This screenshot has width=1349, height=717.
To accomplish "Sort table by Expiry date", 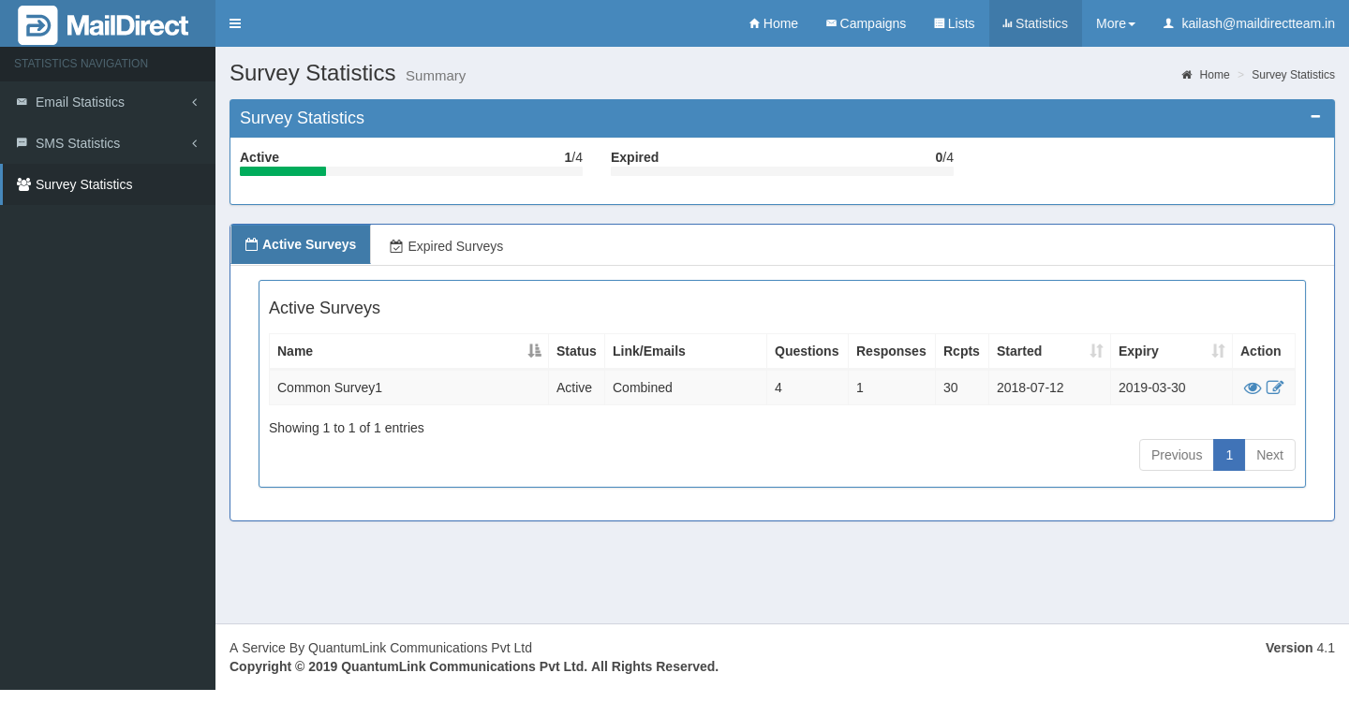I will click(x=1171, y=351).
